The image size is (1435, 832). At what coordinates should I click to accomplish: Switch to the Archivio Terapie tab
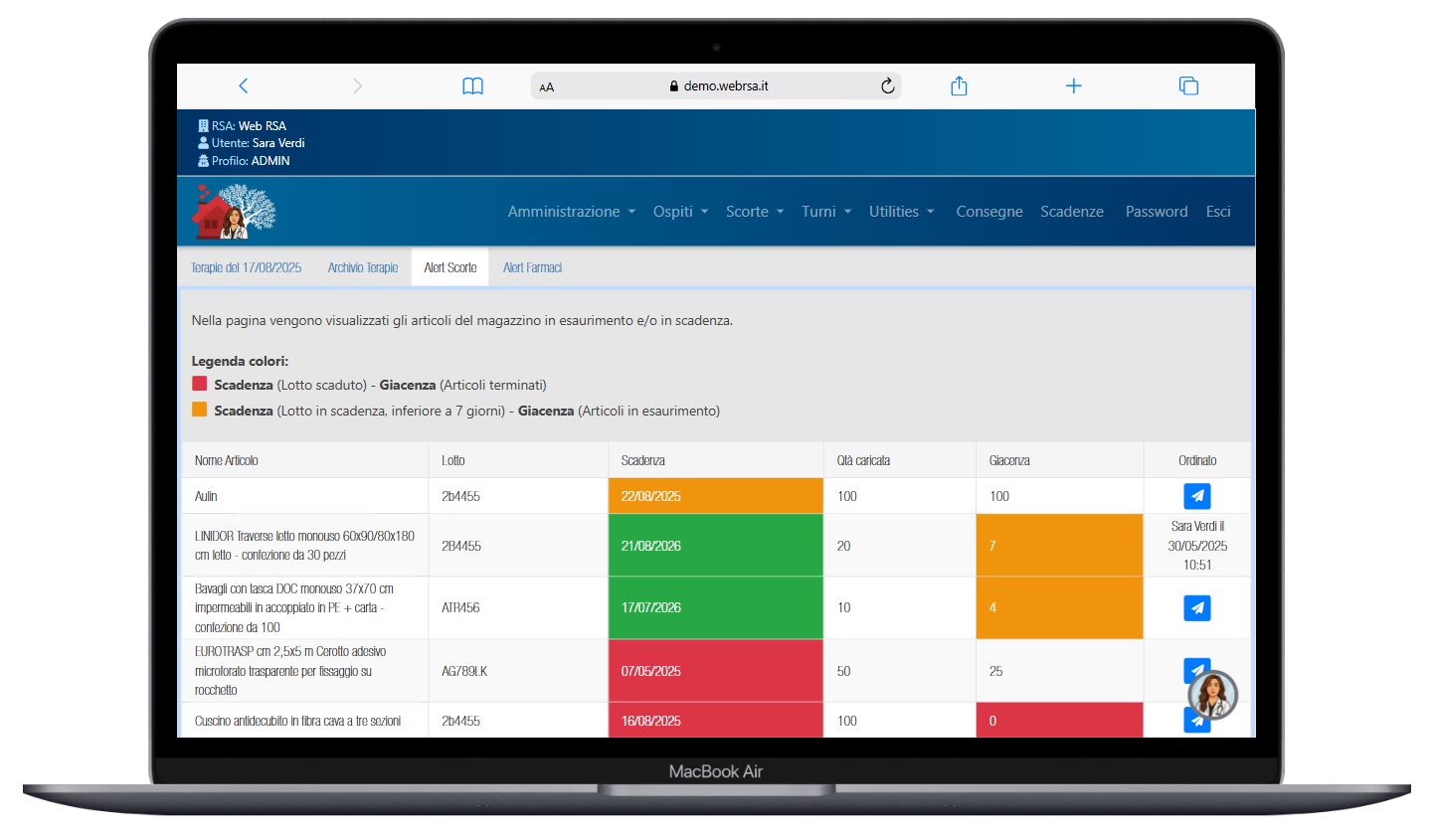363,268
